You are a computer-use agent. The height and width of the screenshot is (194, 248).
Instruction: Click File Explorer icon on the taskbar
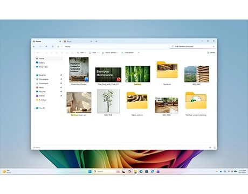click(135, 171)
